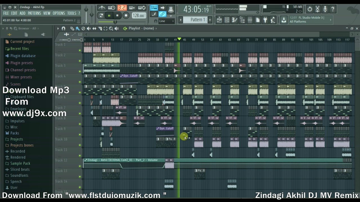Image resolution: width=360 pixels, height=202 pixels.
Task: Select the playlist Slice tool
Action: click(100, 28)
